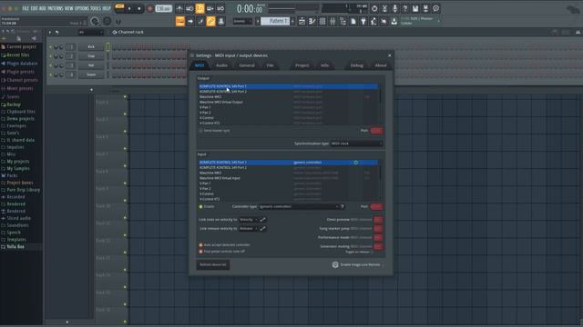Open the FILE menu
The image size is (583, 327).
(26, 8)
